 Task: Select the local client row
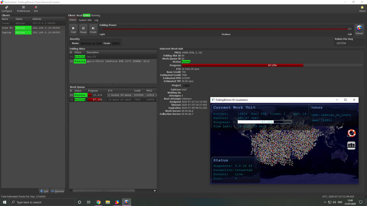coord(33,23)
